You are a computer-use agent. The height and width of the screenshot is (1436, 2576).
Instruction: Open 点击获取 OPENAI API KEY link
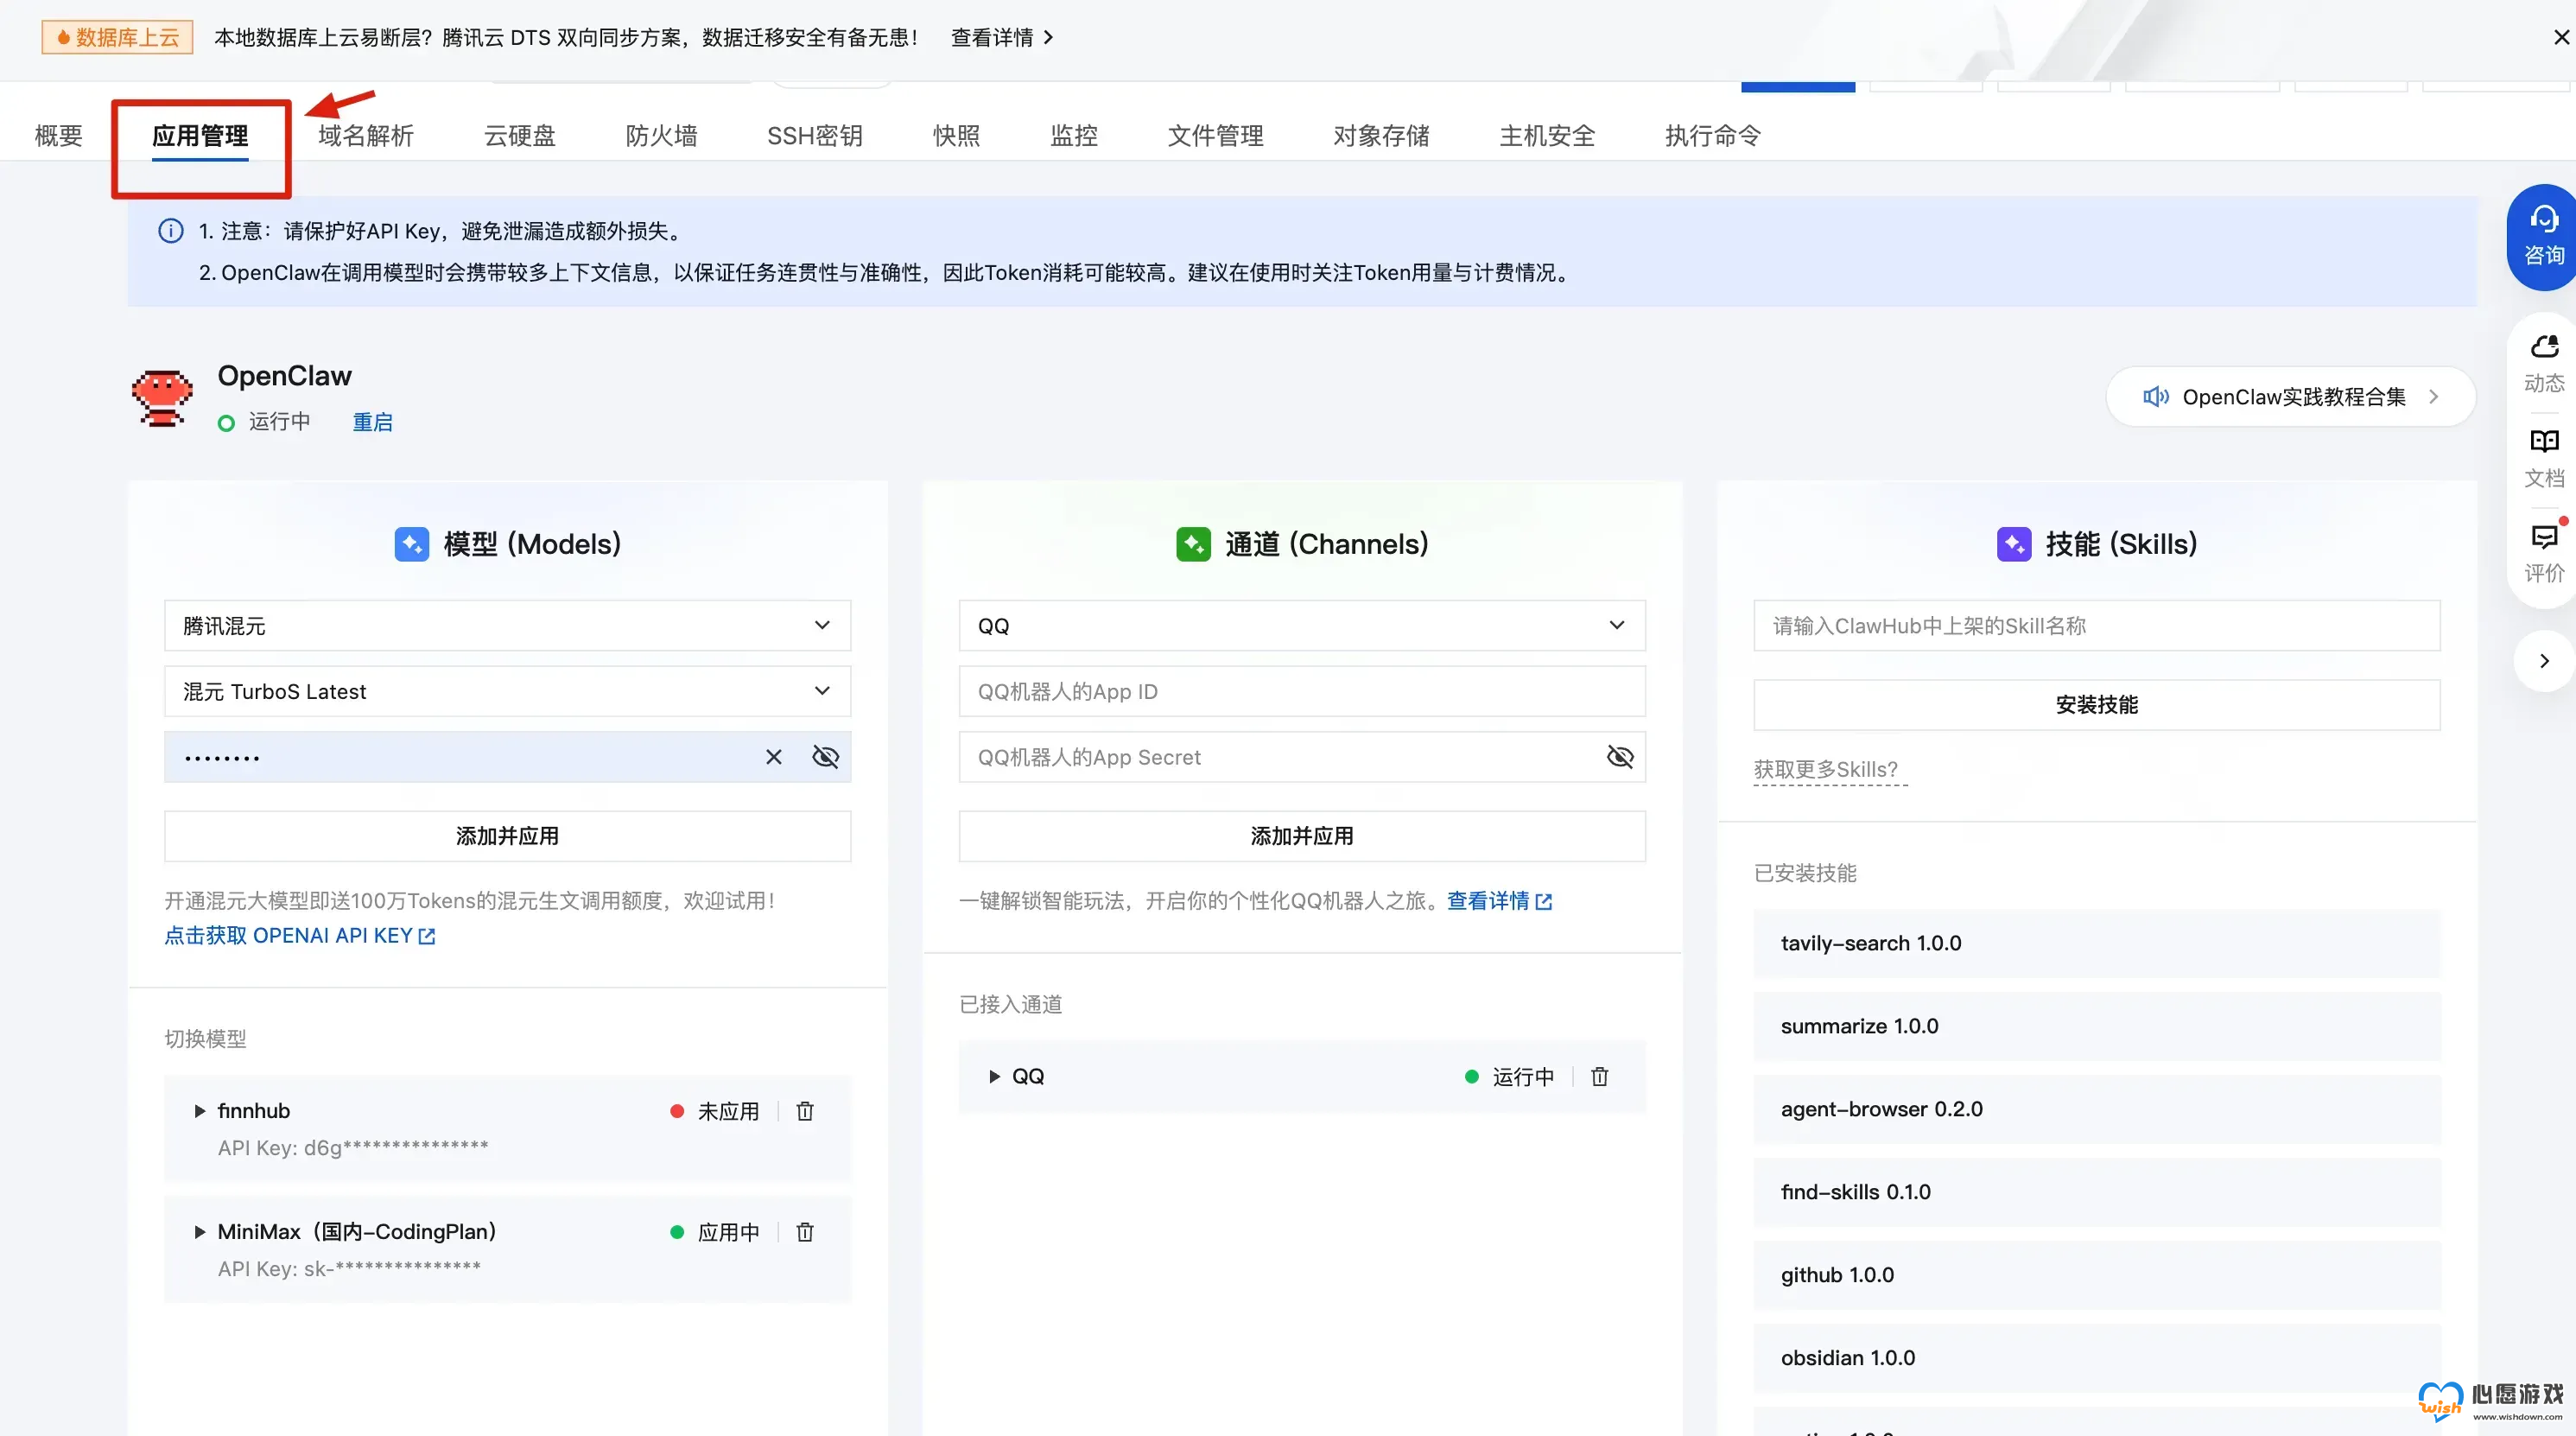coord(299,936)
